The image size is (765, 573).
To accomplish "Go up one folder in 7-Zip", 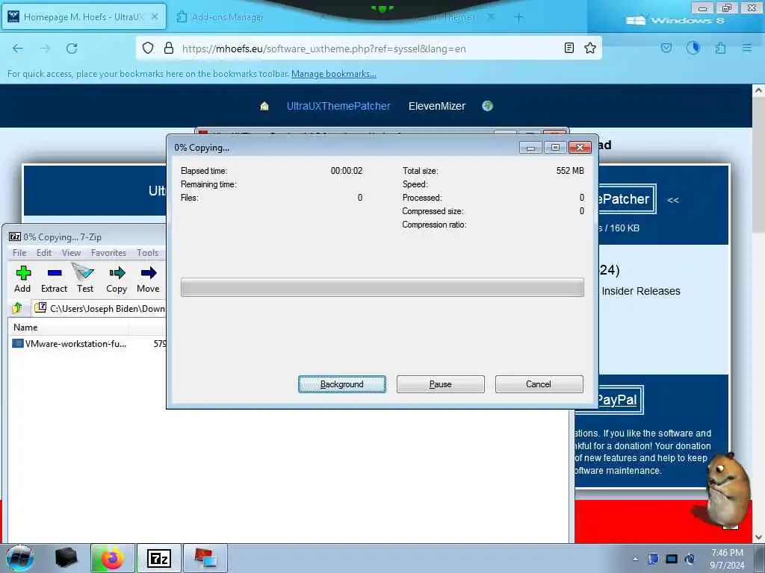I will 17,308.
